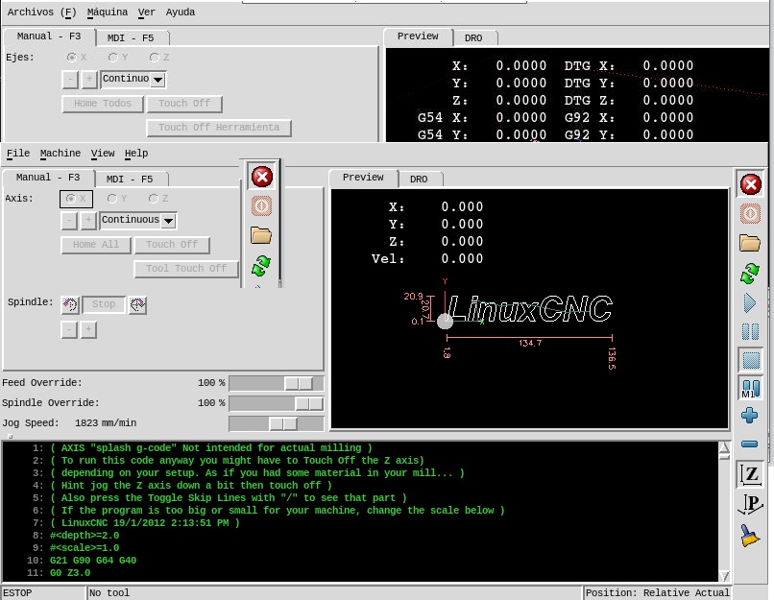Image resolution: width=774 pixels, height=600 pixels.
Task: Select Y axis in the English window
Action: (117, 199)
